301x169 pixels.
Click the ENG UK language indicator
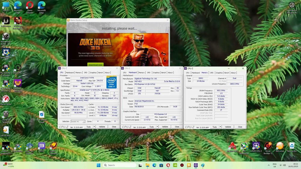[x=275, y=165]
